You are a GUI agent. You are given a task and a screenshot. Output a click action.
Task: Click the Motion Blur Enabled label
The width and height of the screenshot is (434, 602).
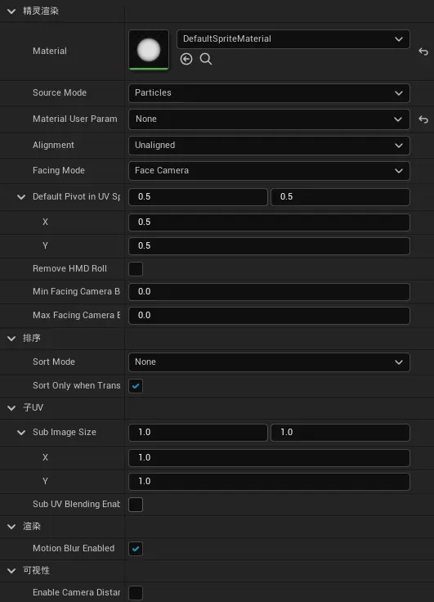[x=74, y=548]
